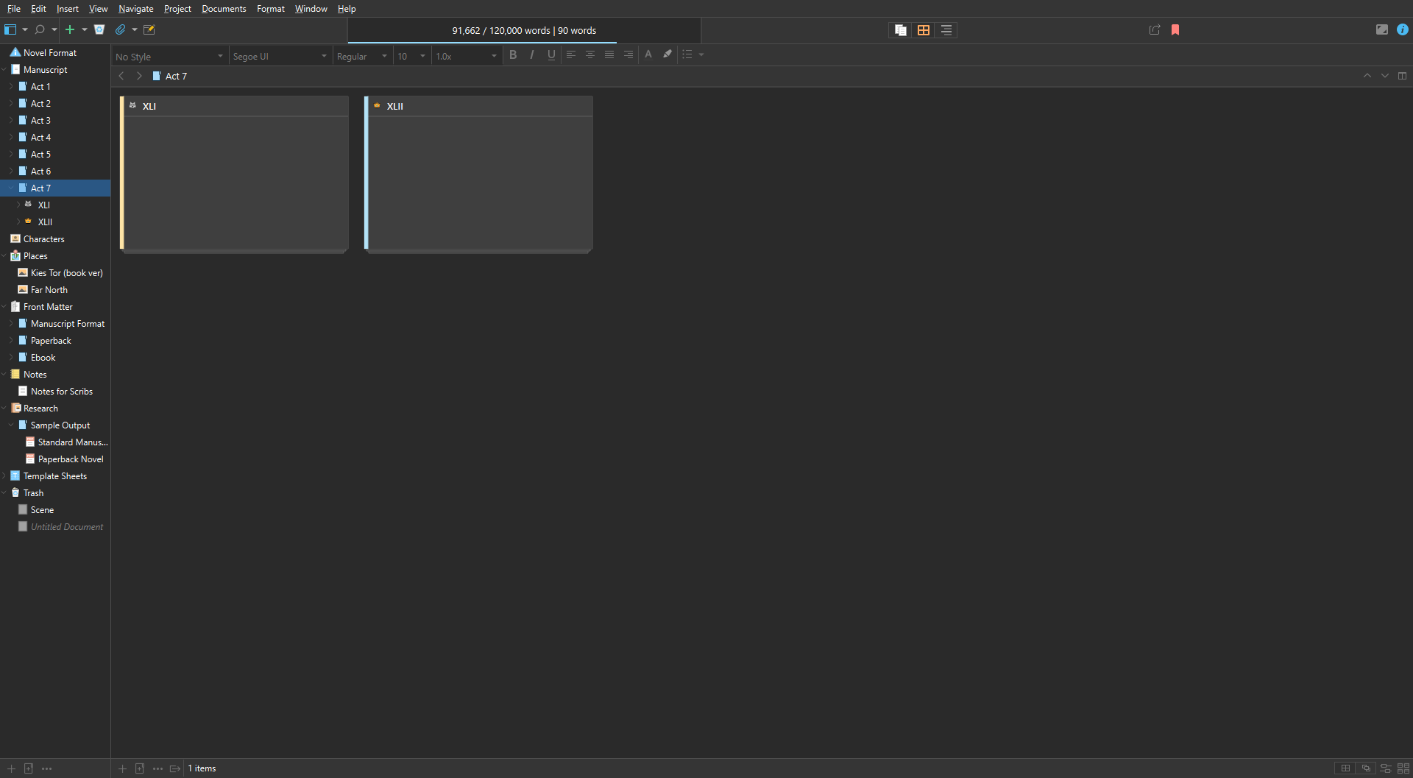Select the XLII index card

pos(479,177)
